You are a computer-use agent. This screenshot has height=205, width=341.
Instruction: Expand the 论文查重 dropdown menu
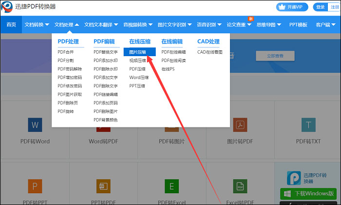pos(239,24)
